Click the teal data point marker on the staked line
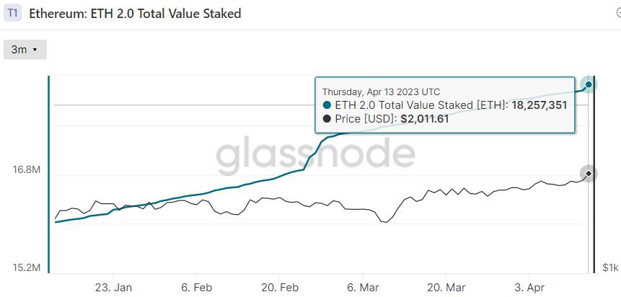The image size is (621, 297). tap(589, 85)
